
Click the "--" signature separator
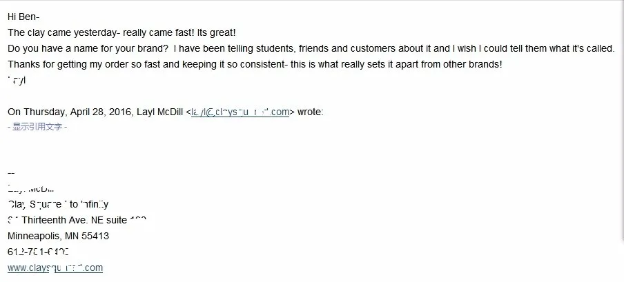11,173
